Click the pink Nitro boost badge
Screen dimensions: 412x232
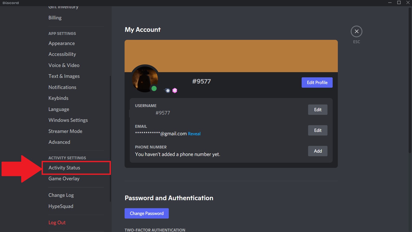175,91
